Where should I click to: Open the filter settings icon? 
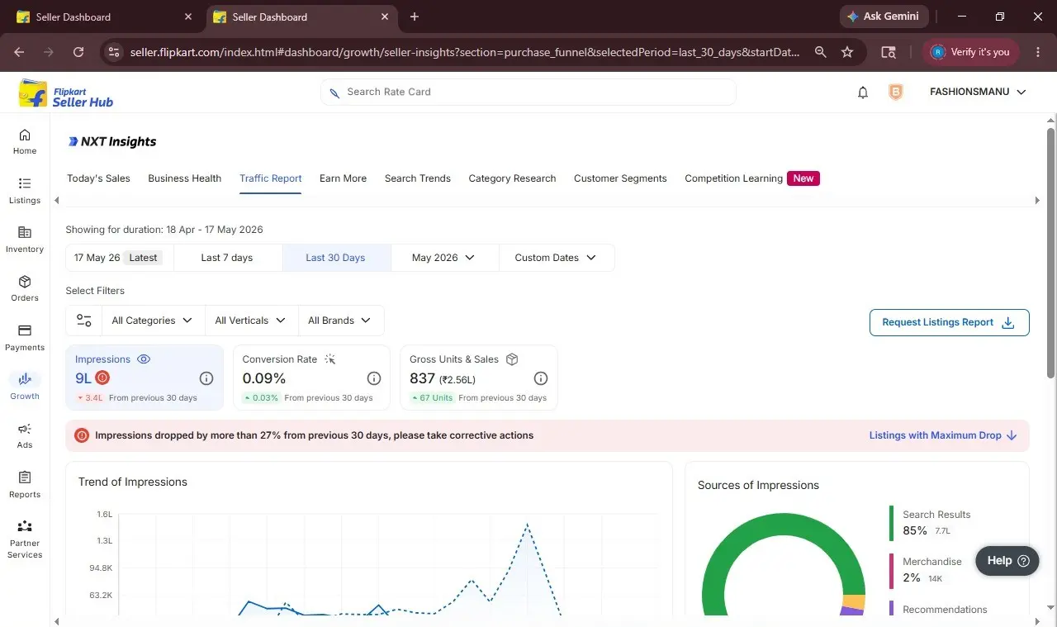pos(83,321)
